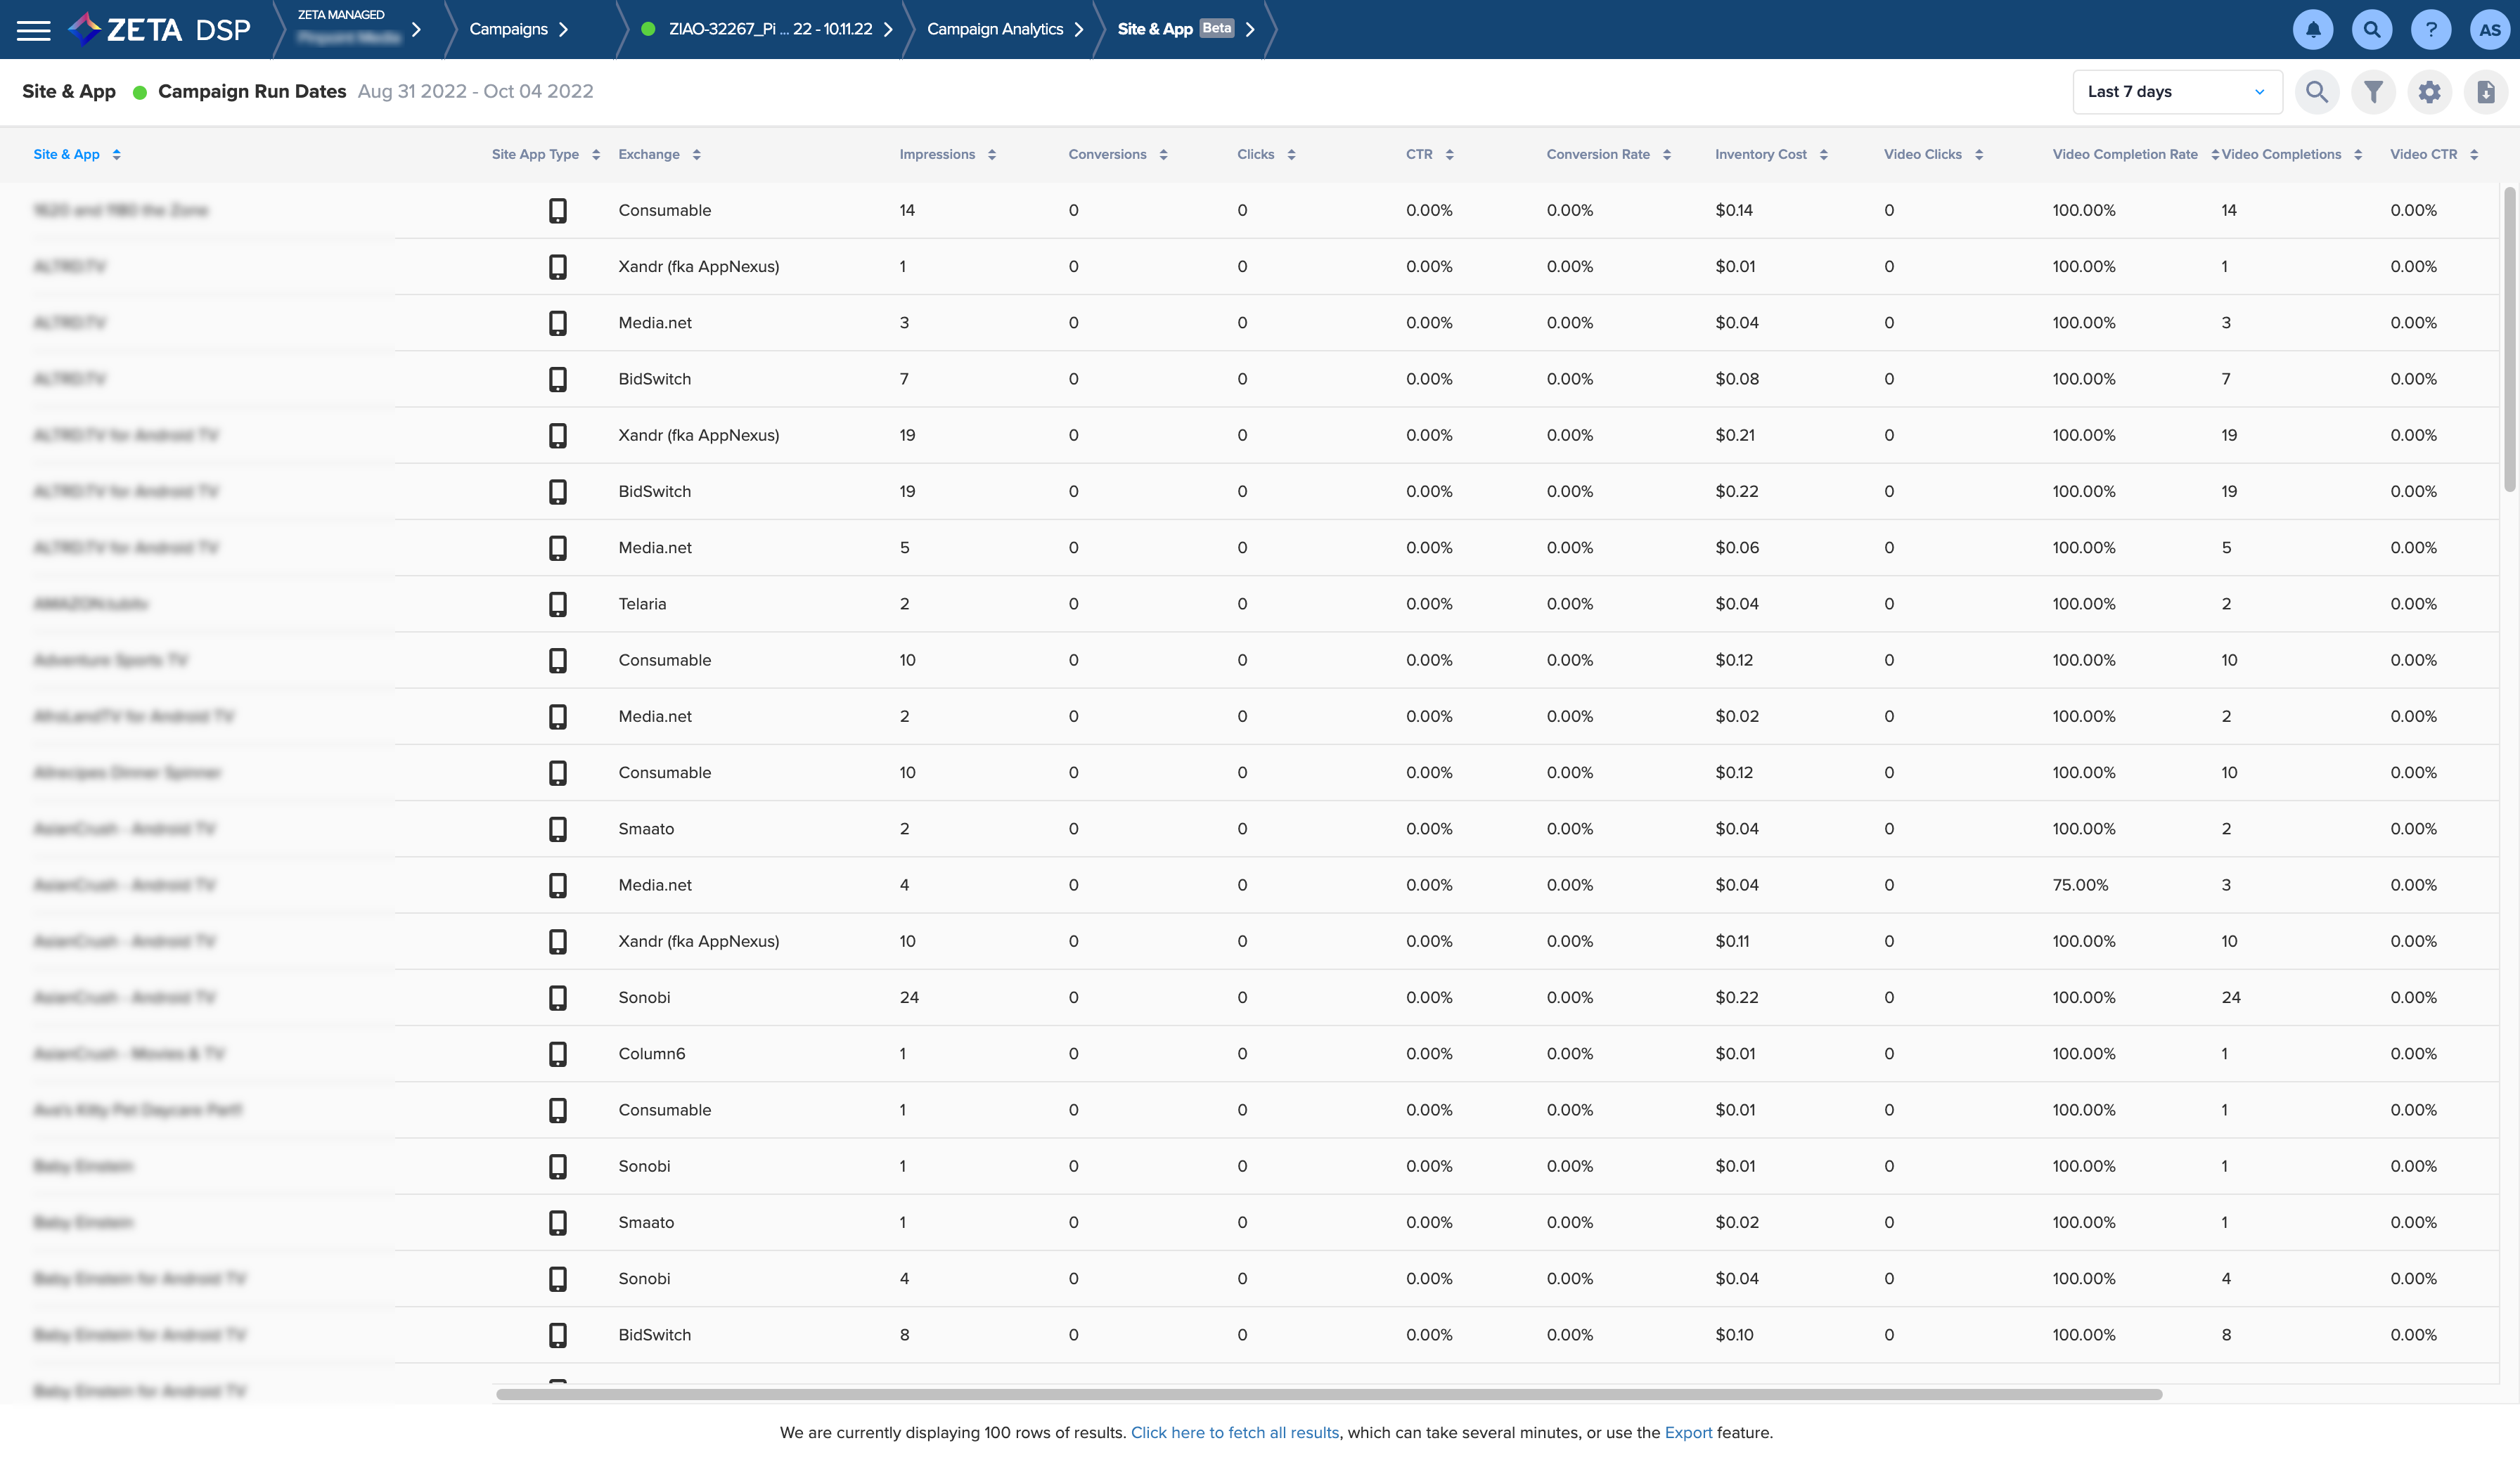This screenshot has width=2520, height=1462.
Task: Click the notifications bell icon
Action: pyautogui.click(x=2312, y=30)
